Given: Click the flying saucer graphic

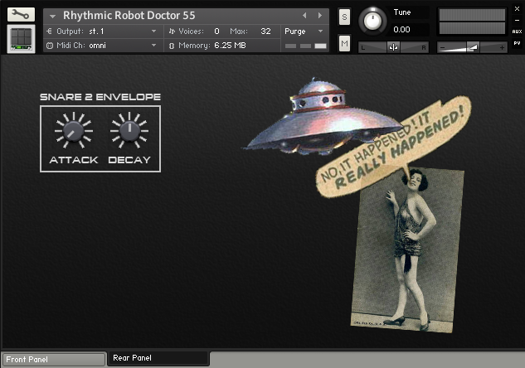Looking at the screenshot, I should (x=322, y=119).
